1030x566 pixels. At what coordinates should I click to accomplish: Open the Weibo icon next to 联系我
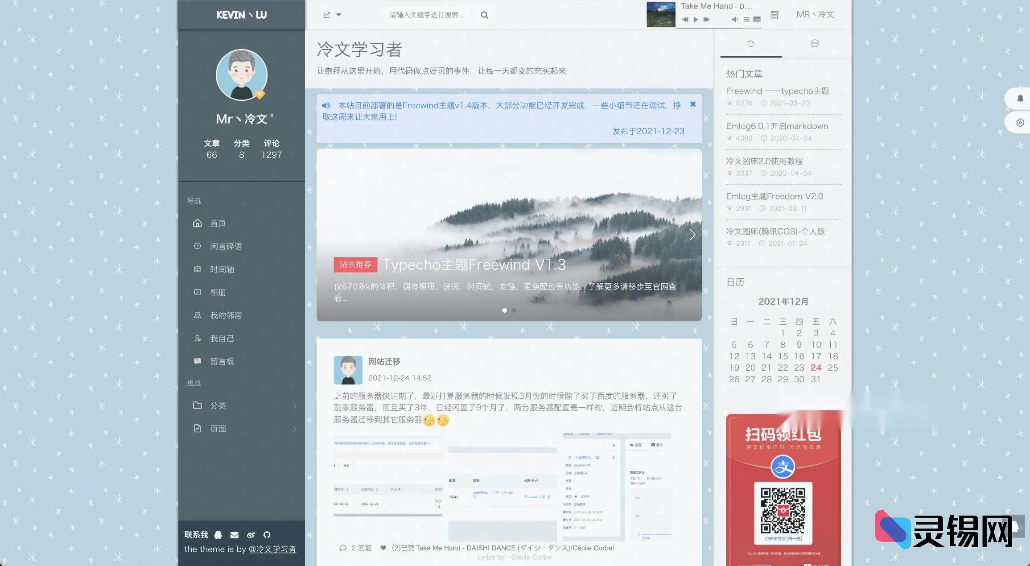(x=251, y=535)
